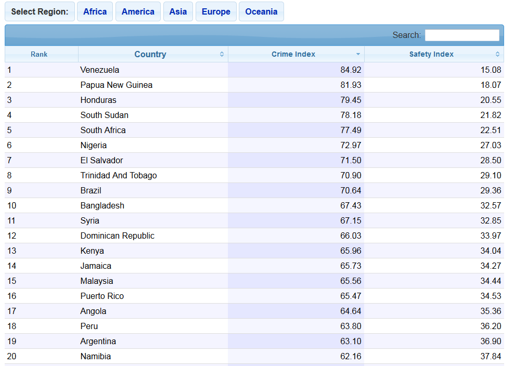Click the Crime Index header label

tap(293, 54)
